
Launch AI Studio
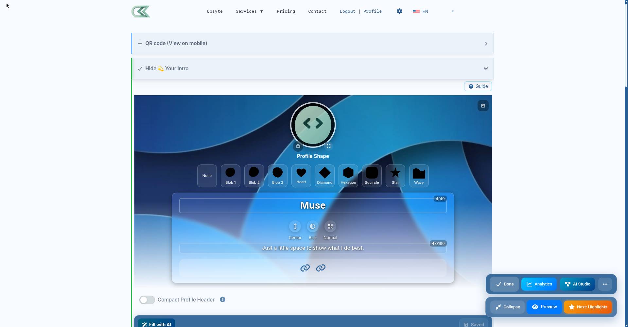click(x=577, y=284)
